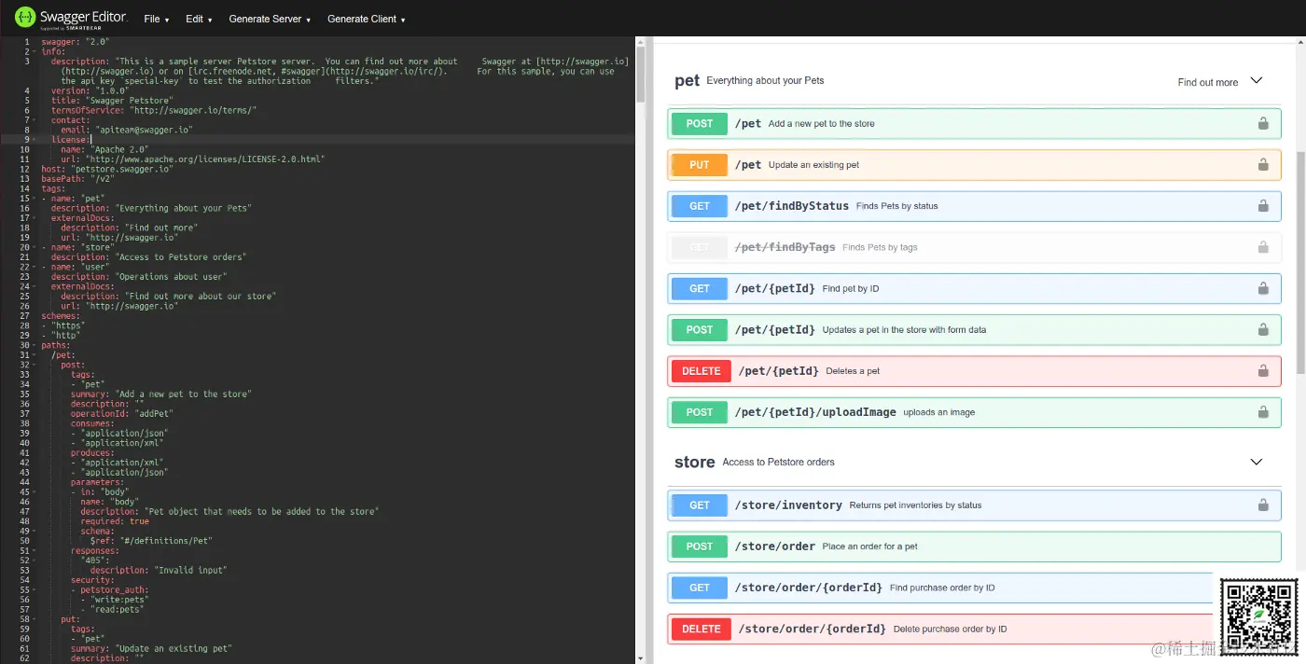Click the preview pane vertical scrollbar
Viewport: 1306px width, 664px height.
click(1300, 261)
